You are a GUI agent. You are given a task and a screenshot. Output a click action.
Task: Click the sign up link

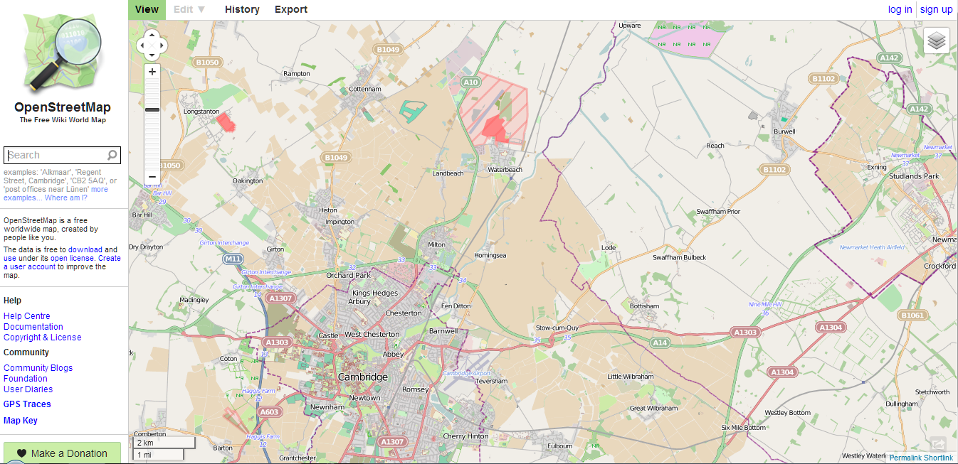[937, 9]
